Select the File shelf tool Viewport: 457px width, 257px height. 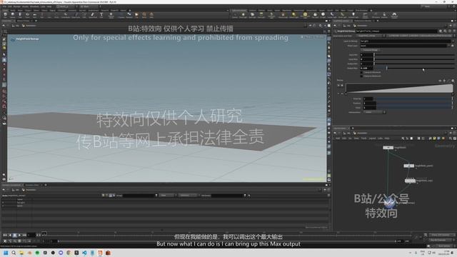[136, 15]
